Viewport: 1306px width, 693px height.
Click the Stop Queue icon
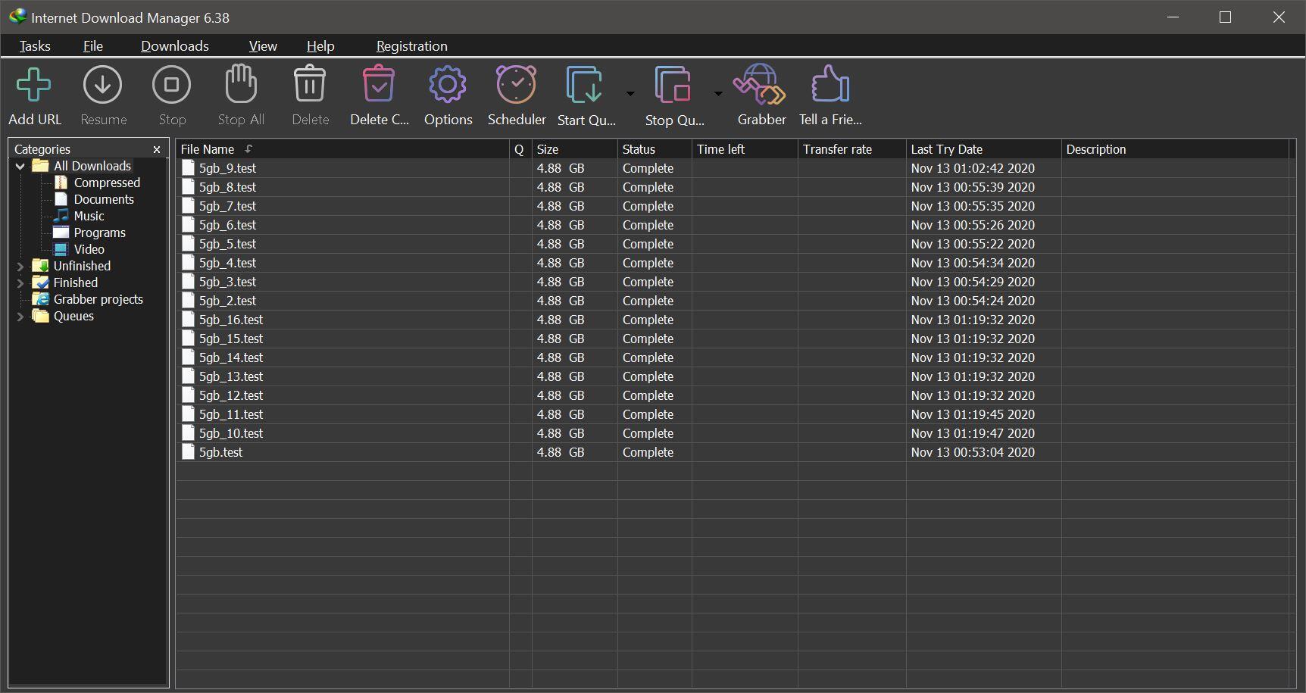(x=673, y=84)
